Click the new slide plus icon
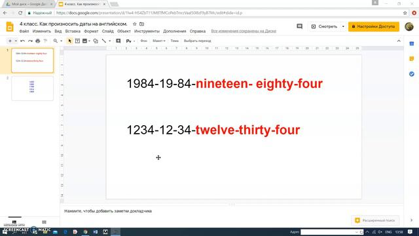Viewport: 419px width, 236px height. pos(10,41)
